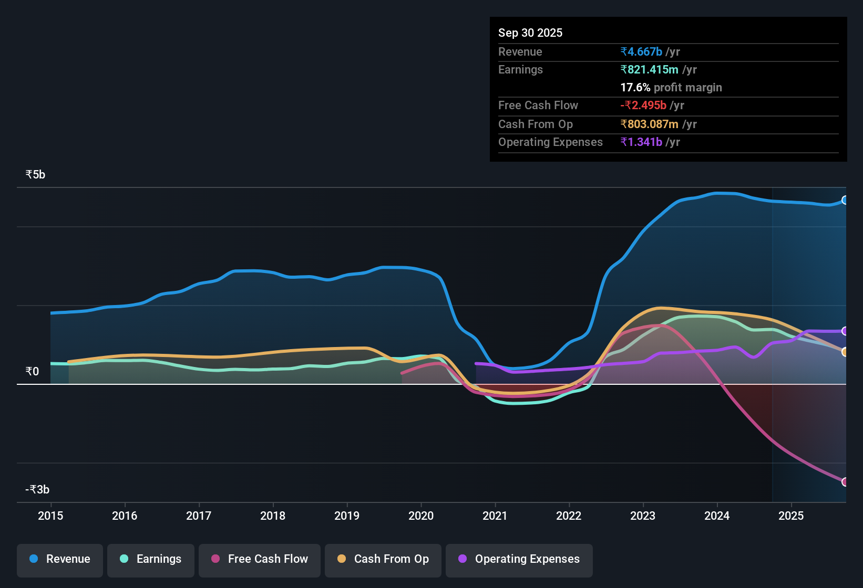Viewport: 863px width, 588px height.
Task: Expand the Sep 30 2025 tooltip panel
Action: click(667, 89)
